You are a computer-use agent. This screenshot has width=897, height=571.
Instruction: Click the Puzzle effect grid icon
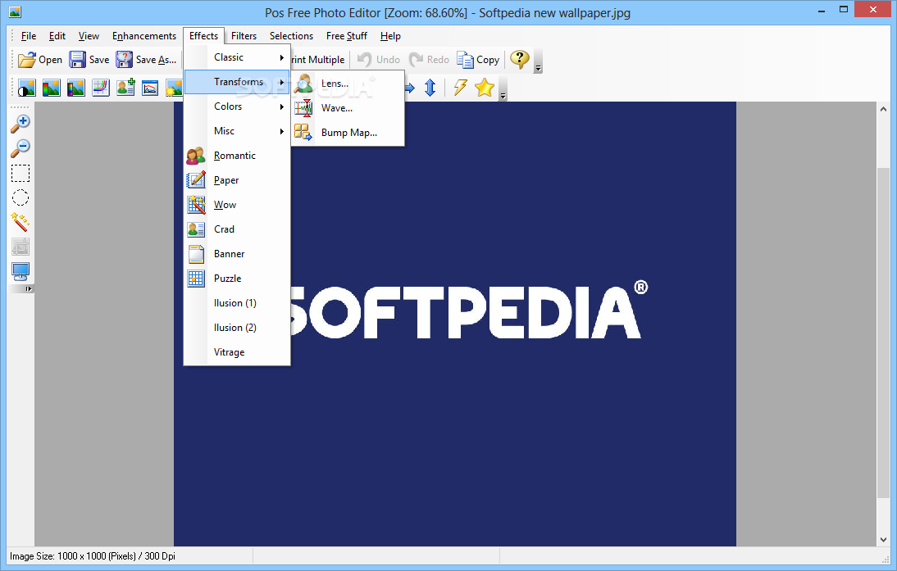point(196,279)
